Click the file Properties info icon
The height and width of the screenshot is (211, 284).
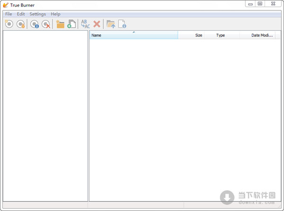pos(122,24)
